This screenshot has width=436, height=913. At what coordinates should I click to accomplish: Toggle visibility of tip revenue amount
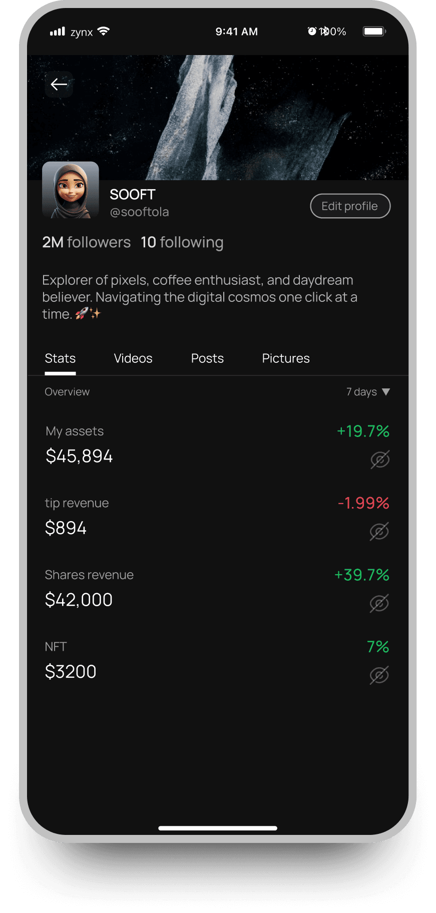point(379,532)
